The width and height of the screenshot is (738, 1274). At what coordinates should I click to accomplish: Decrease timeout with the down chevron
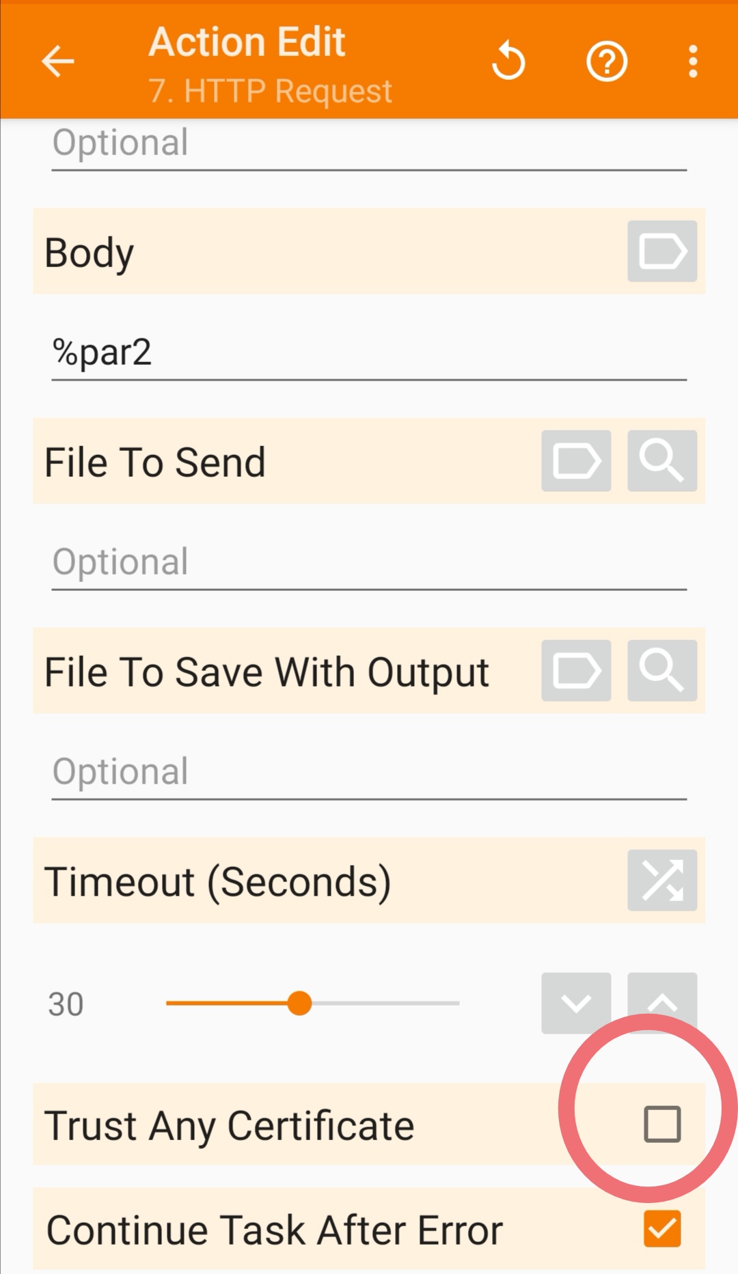576,1003
